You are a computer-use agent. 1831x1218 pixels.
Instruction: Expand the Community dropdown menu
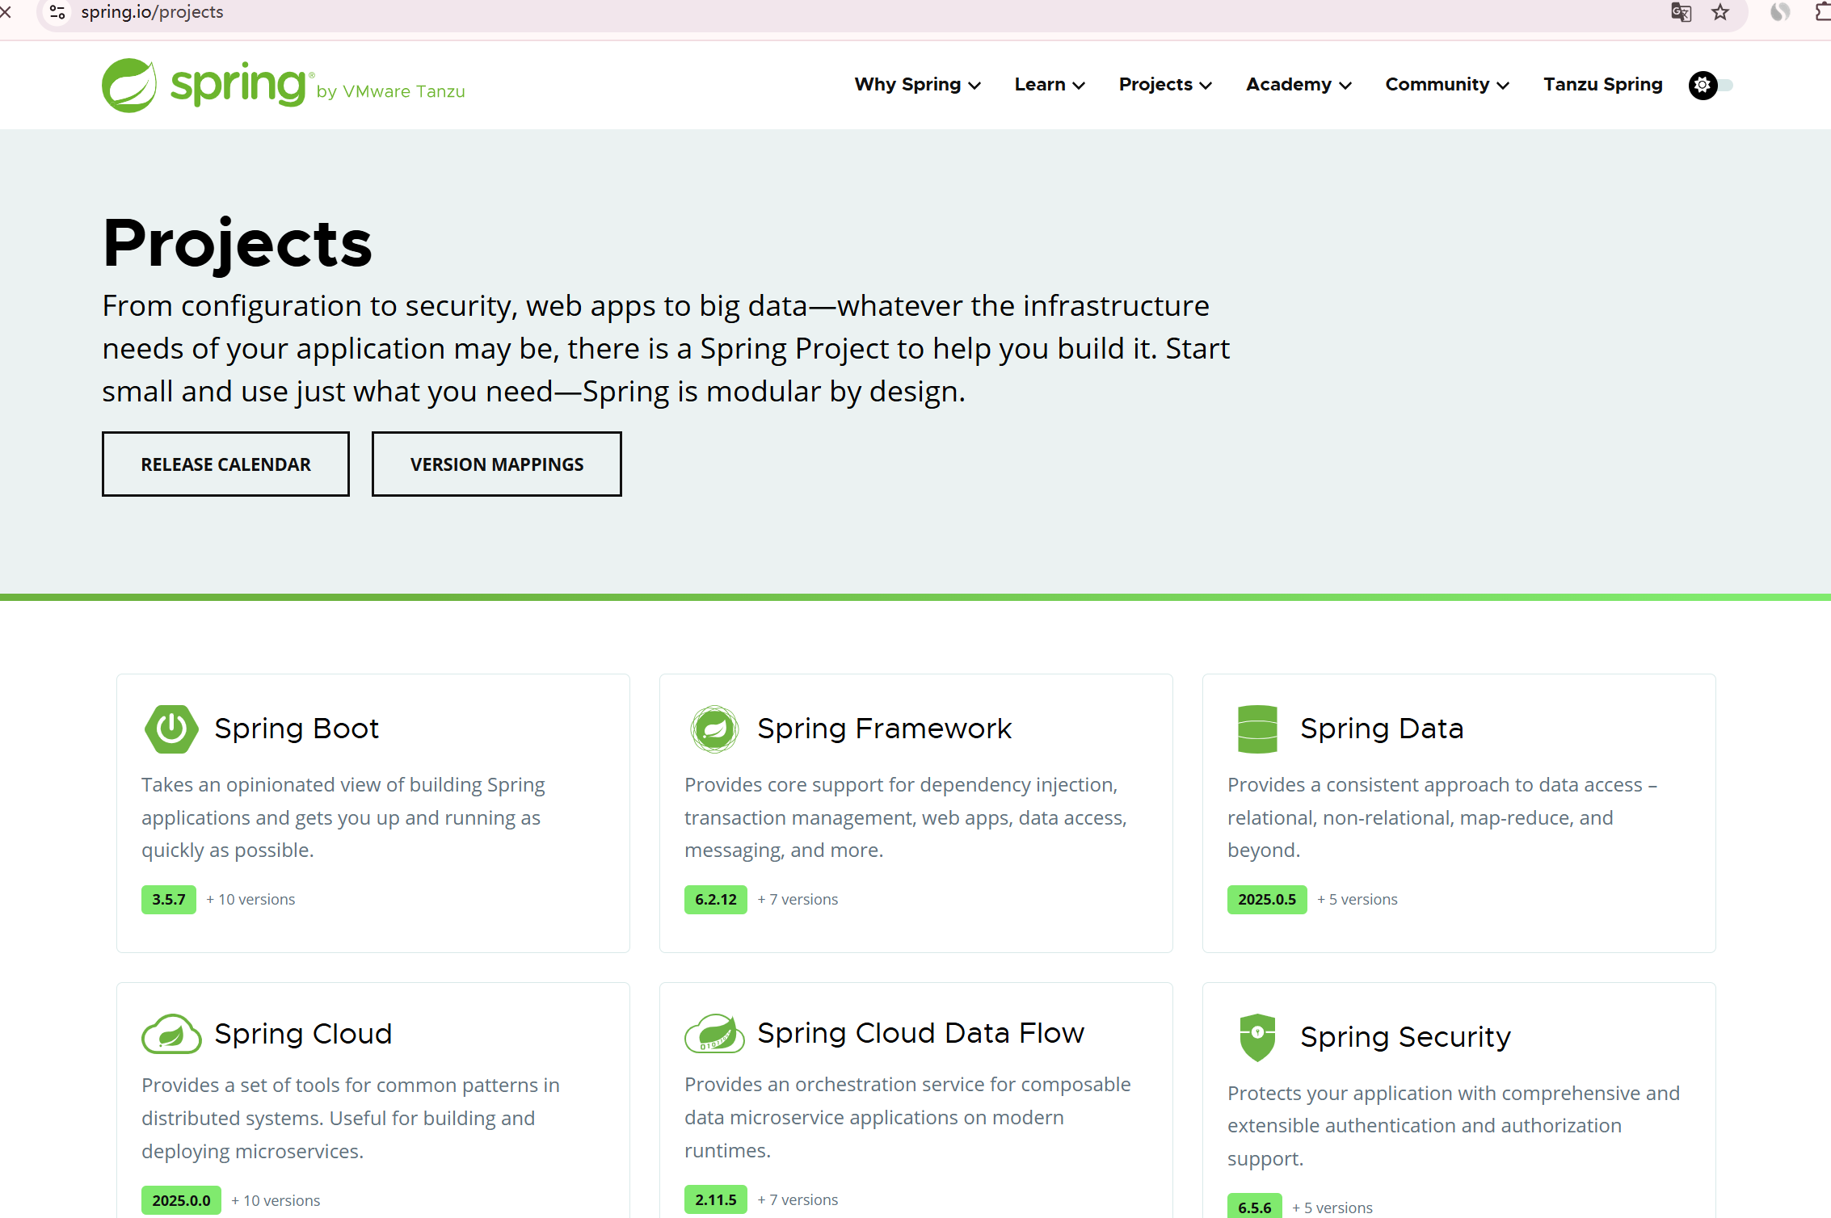pyautogui.click(x=1446, y=85)
